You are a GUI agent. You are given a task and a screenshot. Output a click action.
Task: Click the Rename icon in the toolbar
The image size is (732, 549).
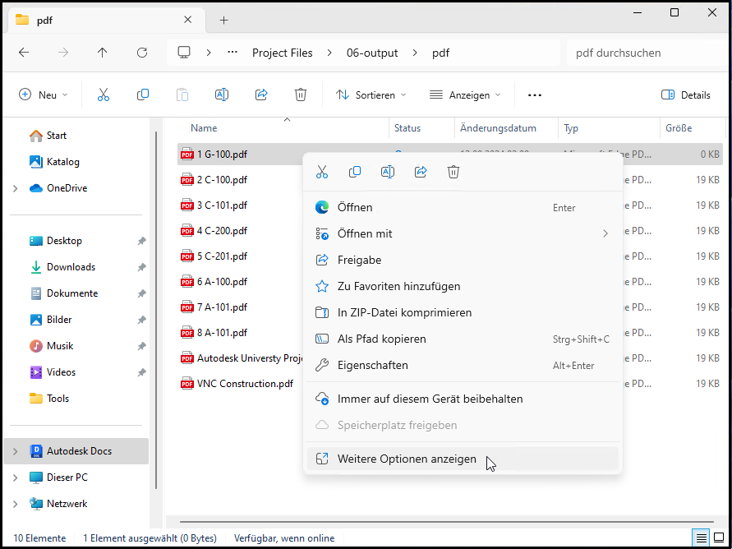[x=222, y=95]
